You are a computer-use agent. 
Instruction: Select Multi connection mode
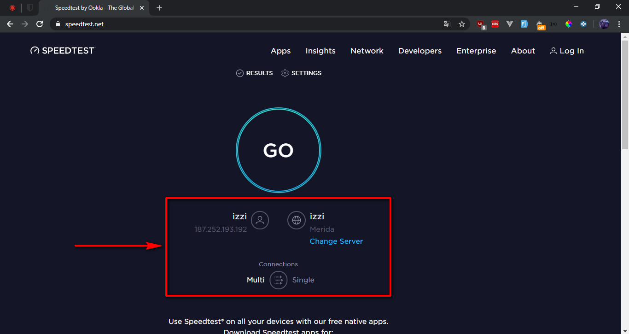point(256,280)
